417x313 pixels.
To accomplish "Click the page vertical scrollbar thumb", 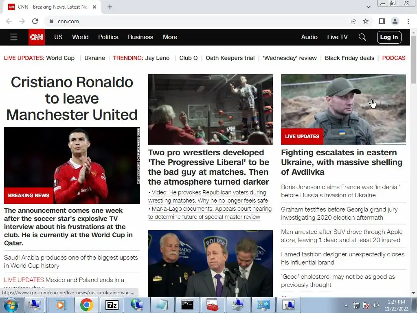I will tap(413, 60).
